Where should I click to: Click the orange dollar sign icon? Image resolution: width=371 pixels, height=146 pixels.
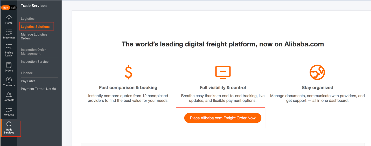(128, 72)
